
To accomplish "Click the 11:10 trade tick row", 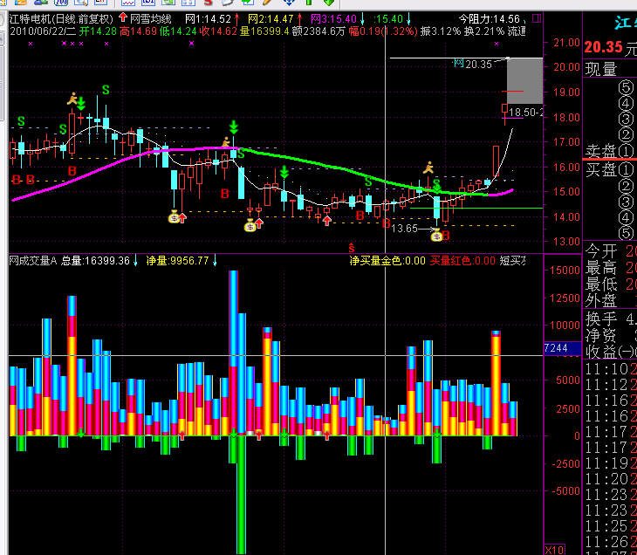I will tap(610, 369).
